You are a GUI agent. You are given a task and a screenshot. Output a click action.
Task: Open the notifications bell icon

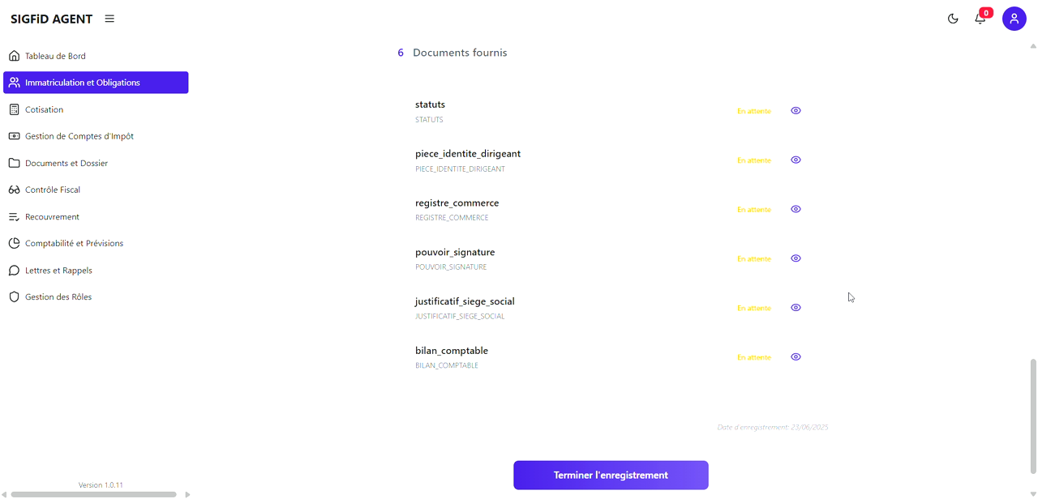(980, 19)
